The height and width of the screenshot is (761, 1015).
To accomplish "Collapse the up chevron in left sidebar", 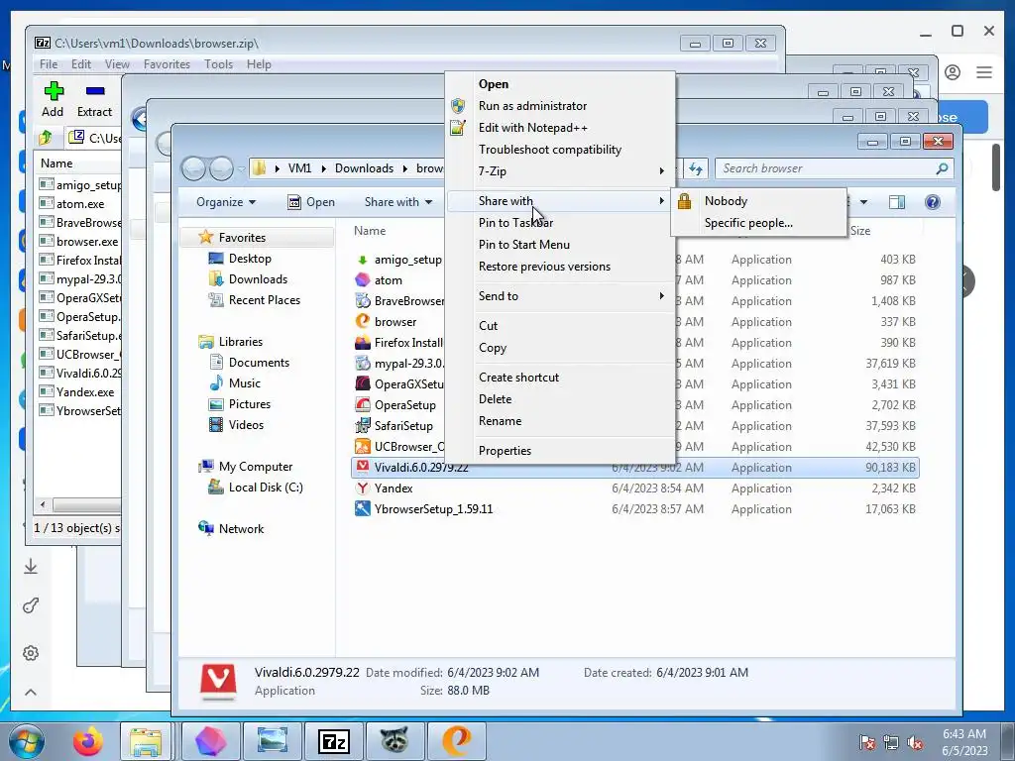I will 31,693.
